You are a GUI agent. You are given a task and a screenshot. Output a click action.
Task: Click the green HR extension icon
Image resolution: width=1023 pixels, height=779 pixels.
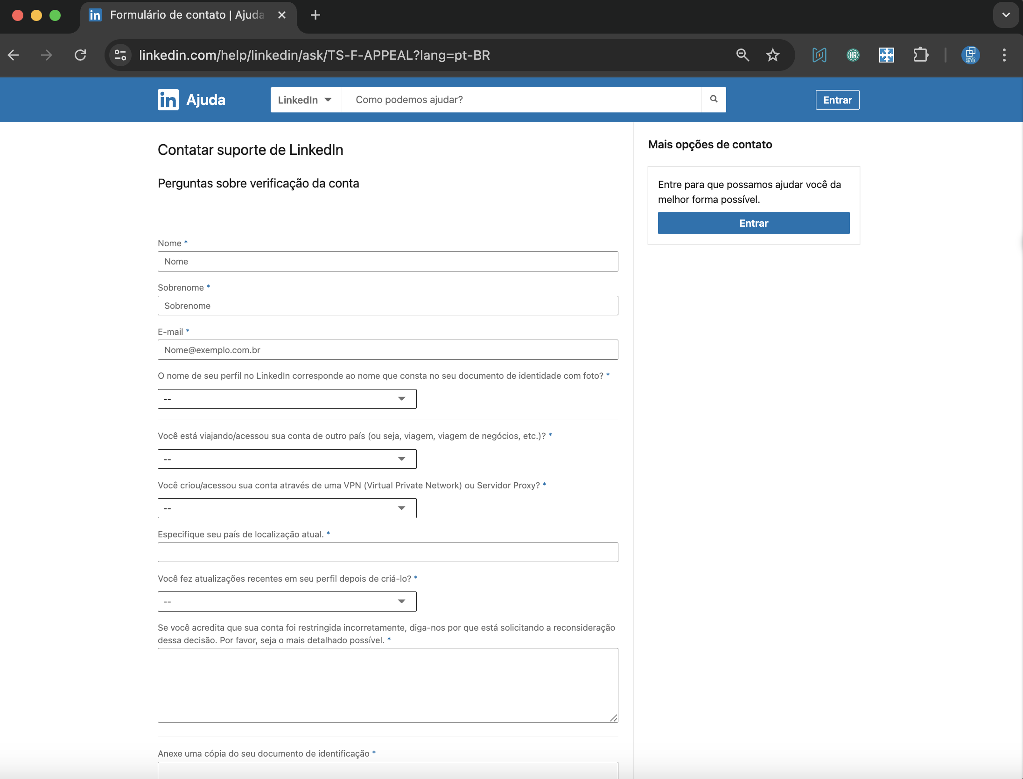point(853,55)
